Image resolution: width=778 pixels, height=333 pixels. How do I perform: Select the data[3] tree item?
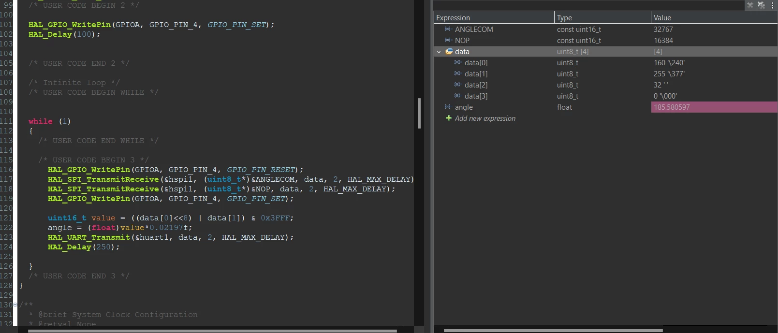[476, 96]
